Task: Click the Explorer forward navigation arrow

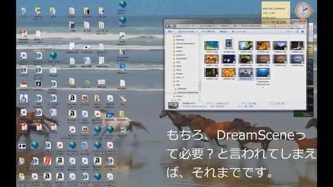Action: coord(172,26)
